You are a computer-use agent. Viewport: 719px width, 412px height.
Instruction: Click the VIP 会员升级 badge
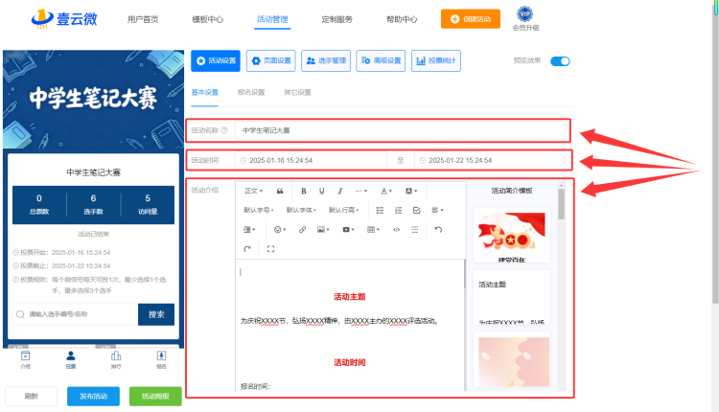525,19
